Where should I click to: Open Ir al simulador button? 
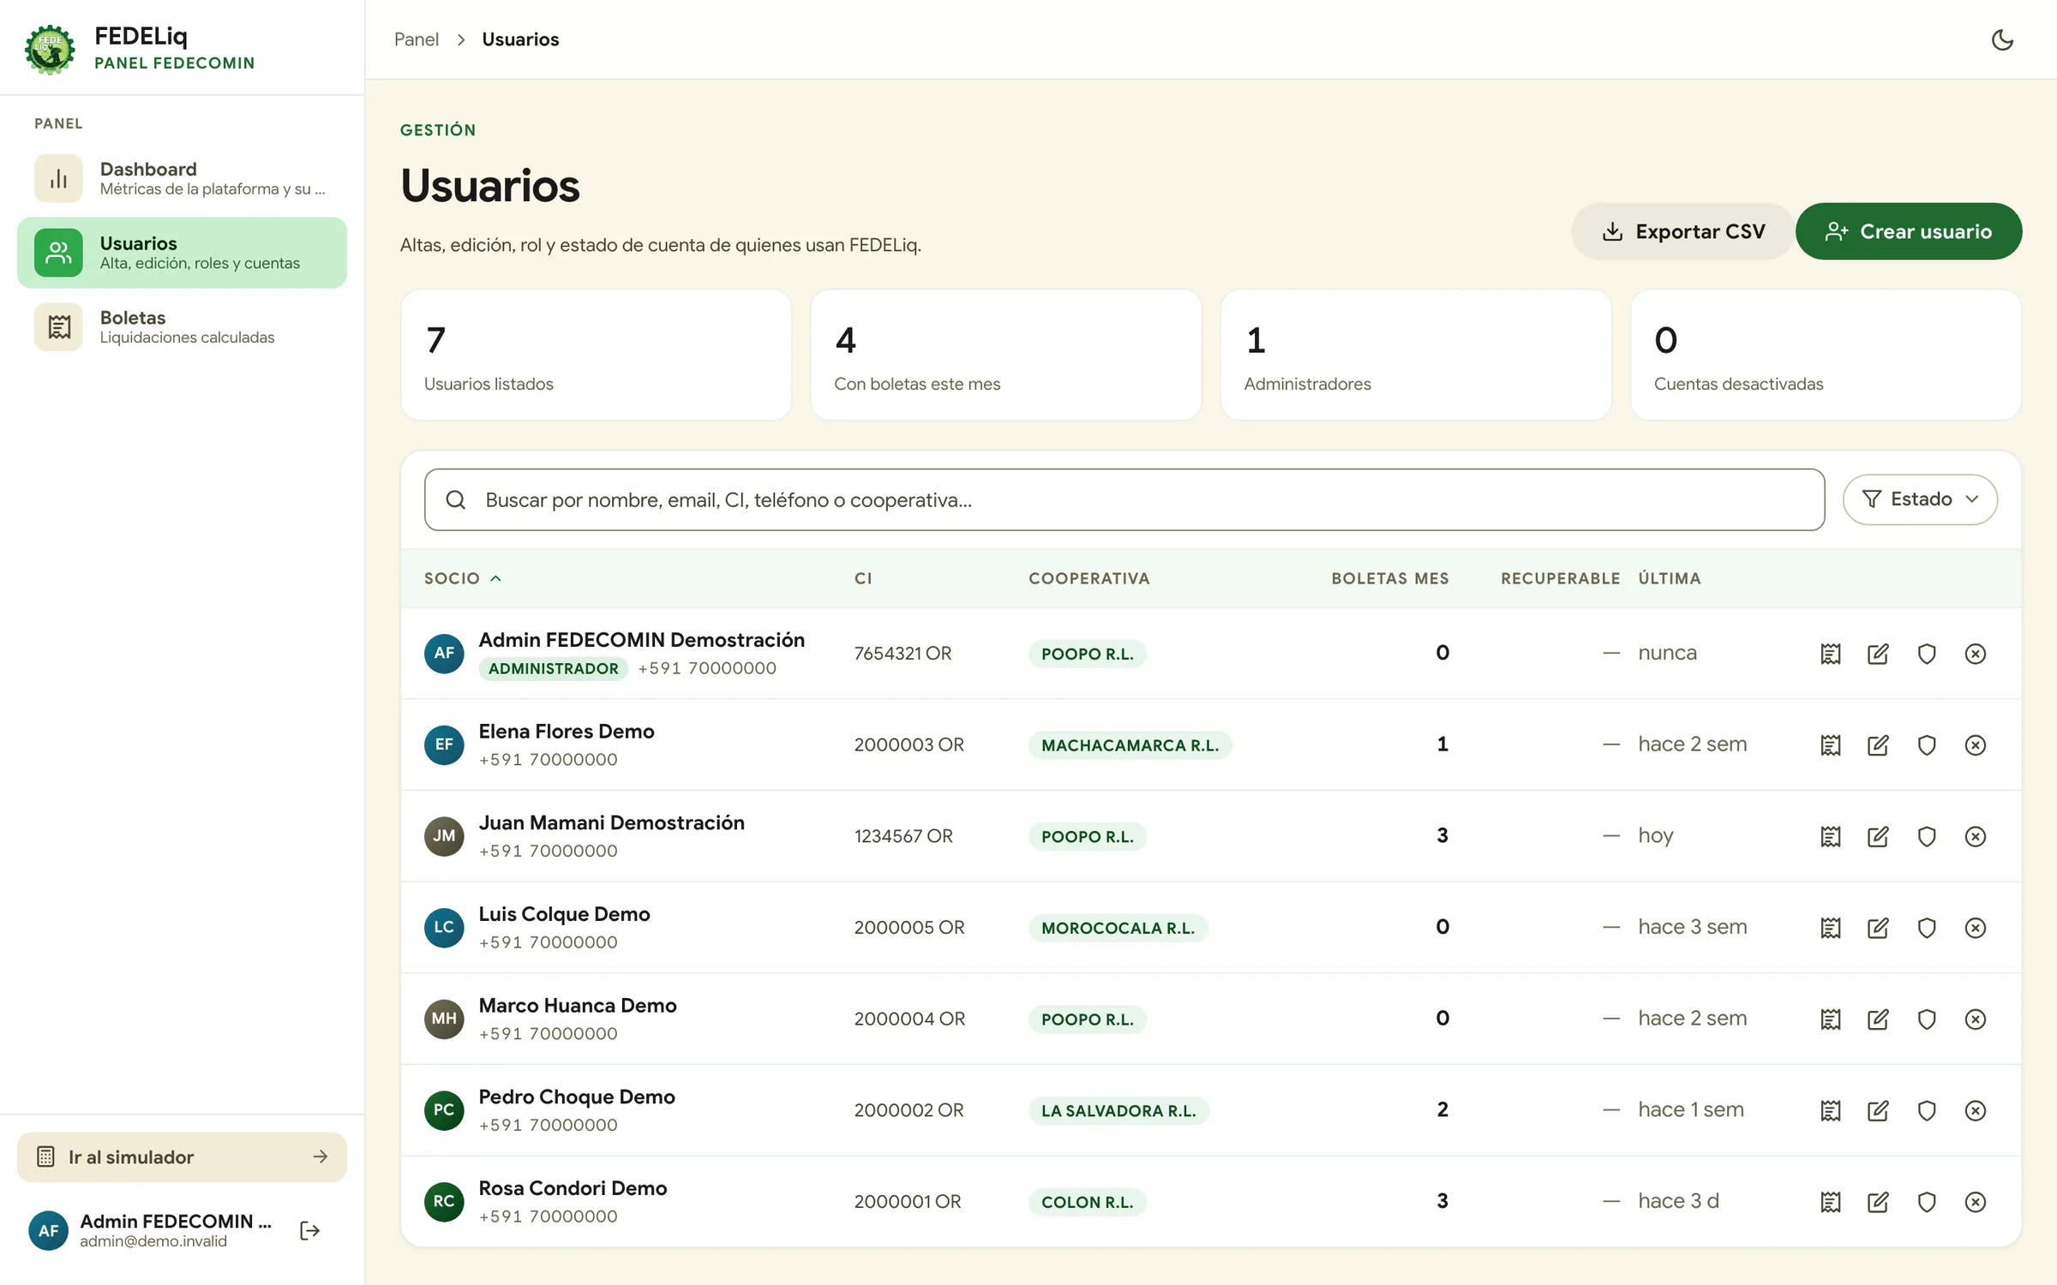click(182, 1157)
